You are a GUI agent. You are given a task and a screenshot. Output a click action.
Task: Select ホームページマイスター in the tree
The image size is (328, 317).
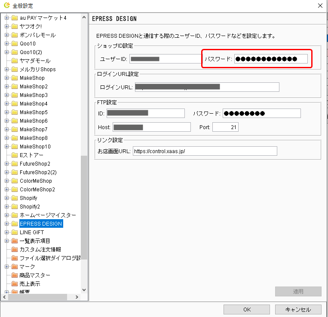[x=48, y=215]
